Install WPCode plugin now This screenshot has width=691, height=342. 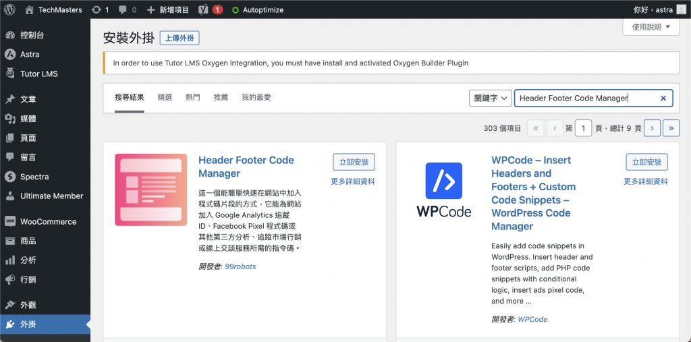(647, 162)
